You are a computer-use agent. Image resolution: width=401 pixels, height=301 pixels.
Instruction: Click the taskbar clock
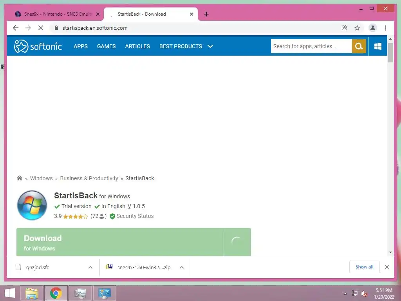tap(384, 294)
